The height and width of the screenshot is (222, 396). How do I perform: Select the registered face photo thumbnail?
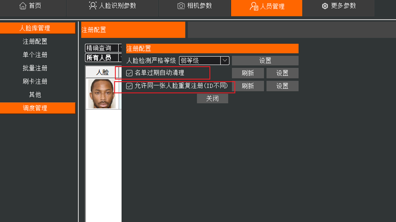click(x=102, y=94)
